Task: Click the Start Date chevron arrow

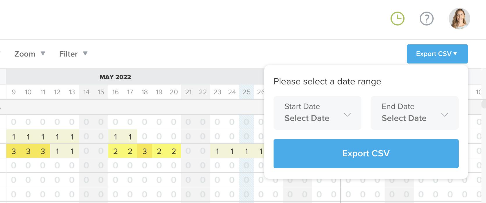Action: tap(347, 115)
